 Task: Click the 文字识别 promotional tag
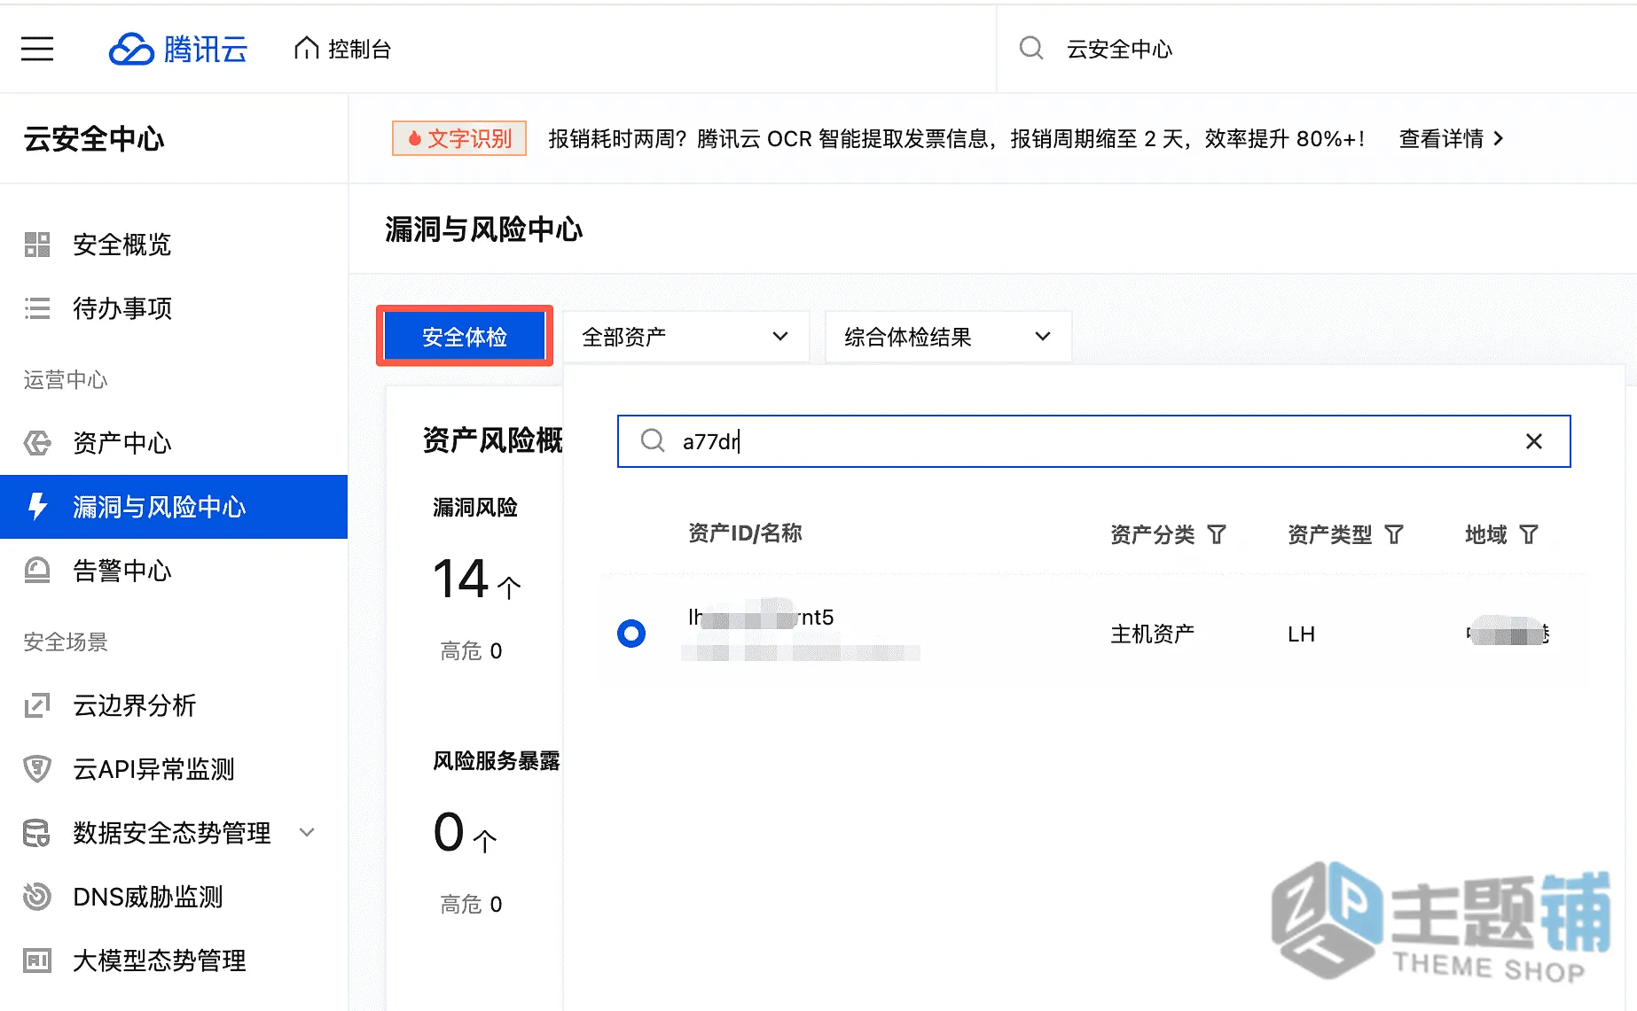pos(459,138)
